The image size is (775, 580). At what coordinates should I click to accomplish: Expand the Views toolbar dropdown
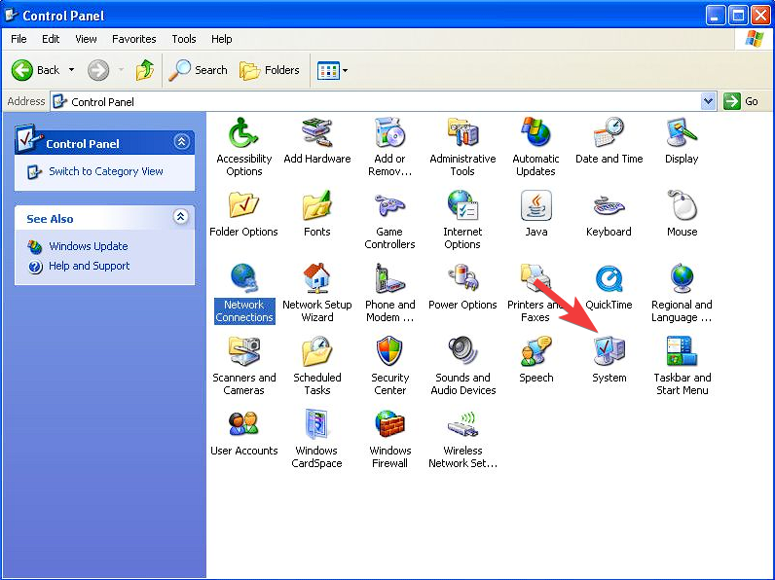(x=345, y=70)
